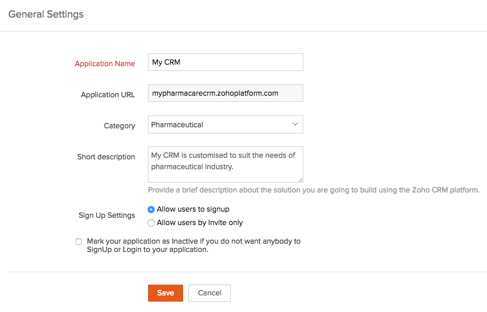Click the Application URL field
Screen dimensions: 487x312
click(225, 94)
